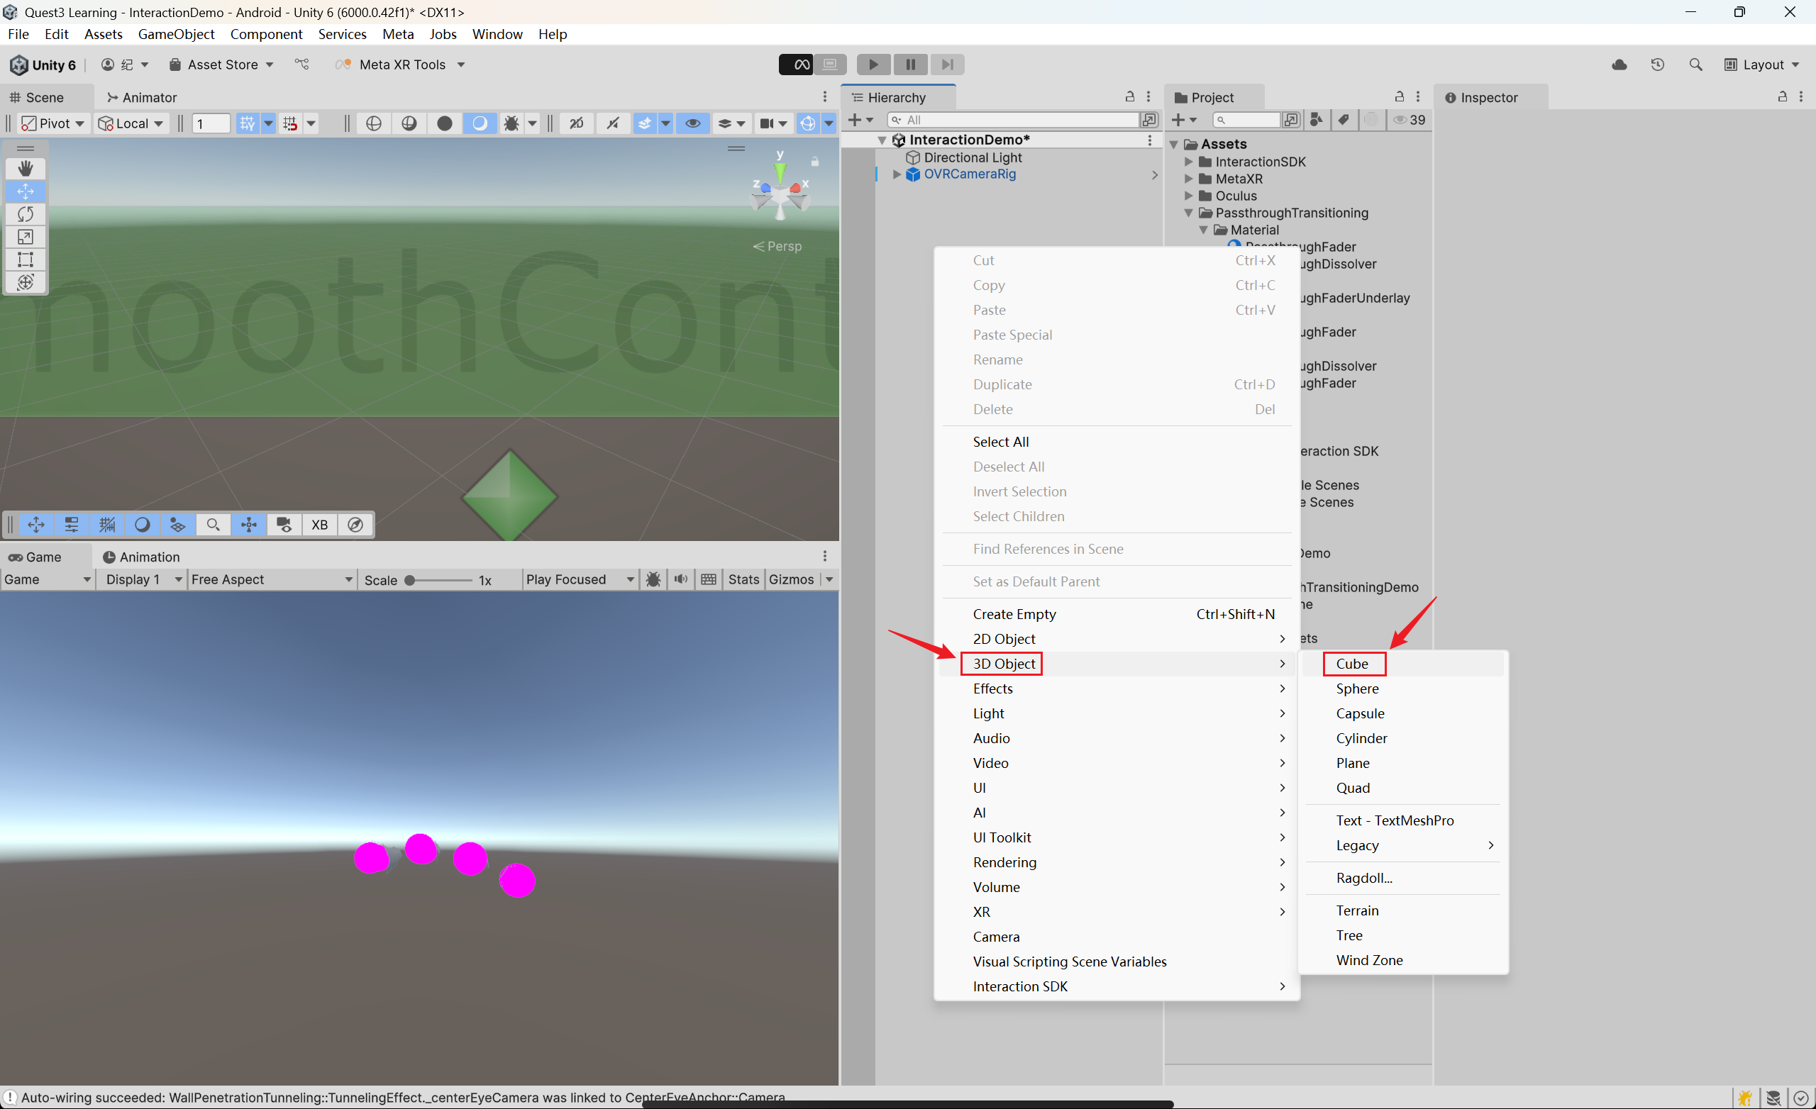
Task: Toggle Scene Gizmos globe button
Action: click(809, 123)
